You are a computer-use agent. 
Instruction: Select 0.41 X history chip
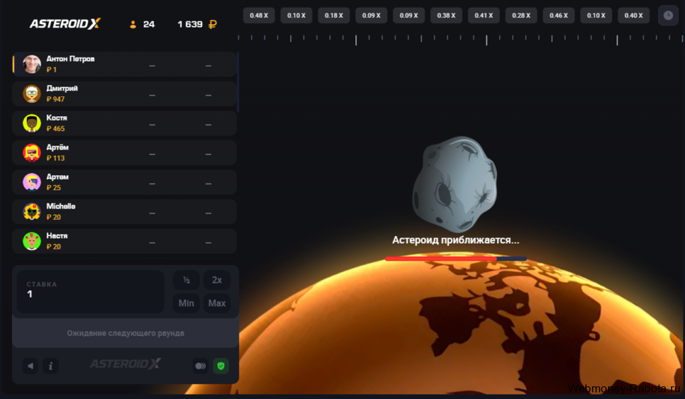484,16
